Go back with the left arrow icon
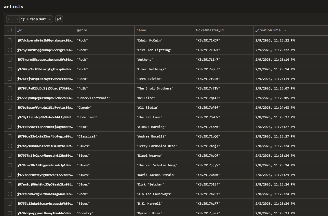The width and height of the screenshot is (328, 216). pos(10,19)
